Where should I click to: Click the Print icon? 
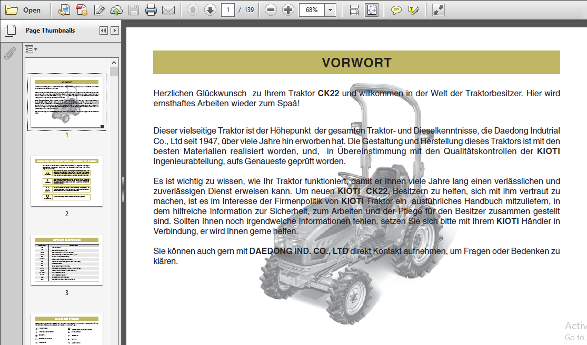click(151, 10)
